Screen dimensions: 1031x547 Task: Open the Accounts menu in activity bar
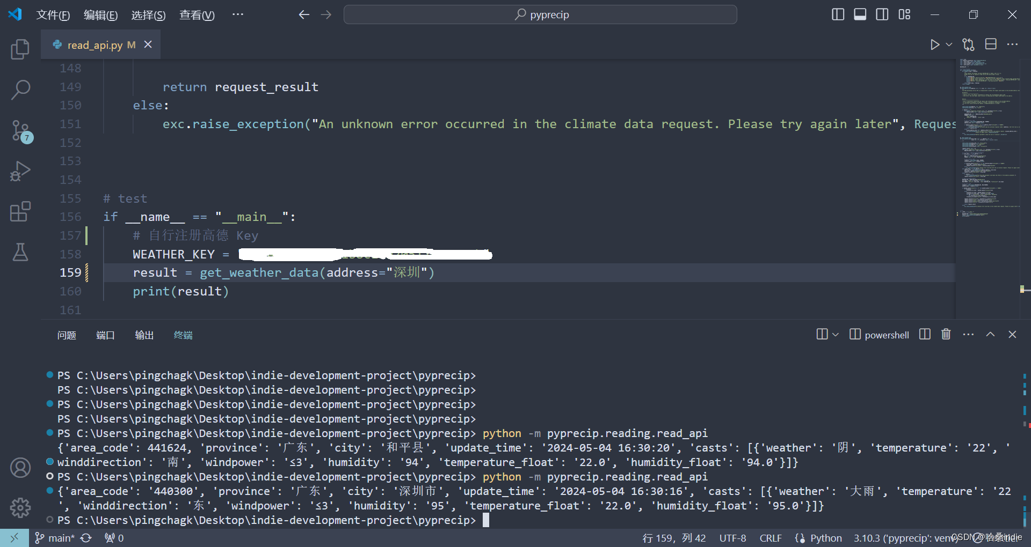click(x=20, y=468)
